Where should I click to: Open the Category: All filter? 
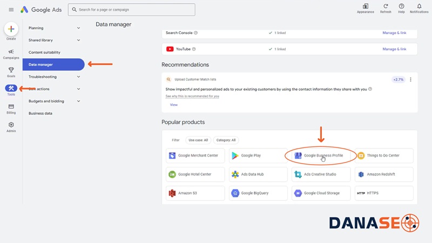(226, 140)
